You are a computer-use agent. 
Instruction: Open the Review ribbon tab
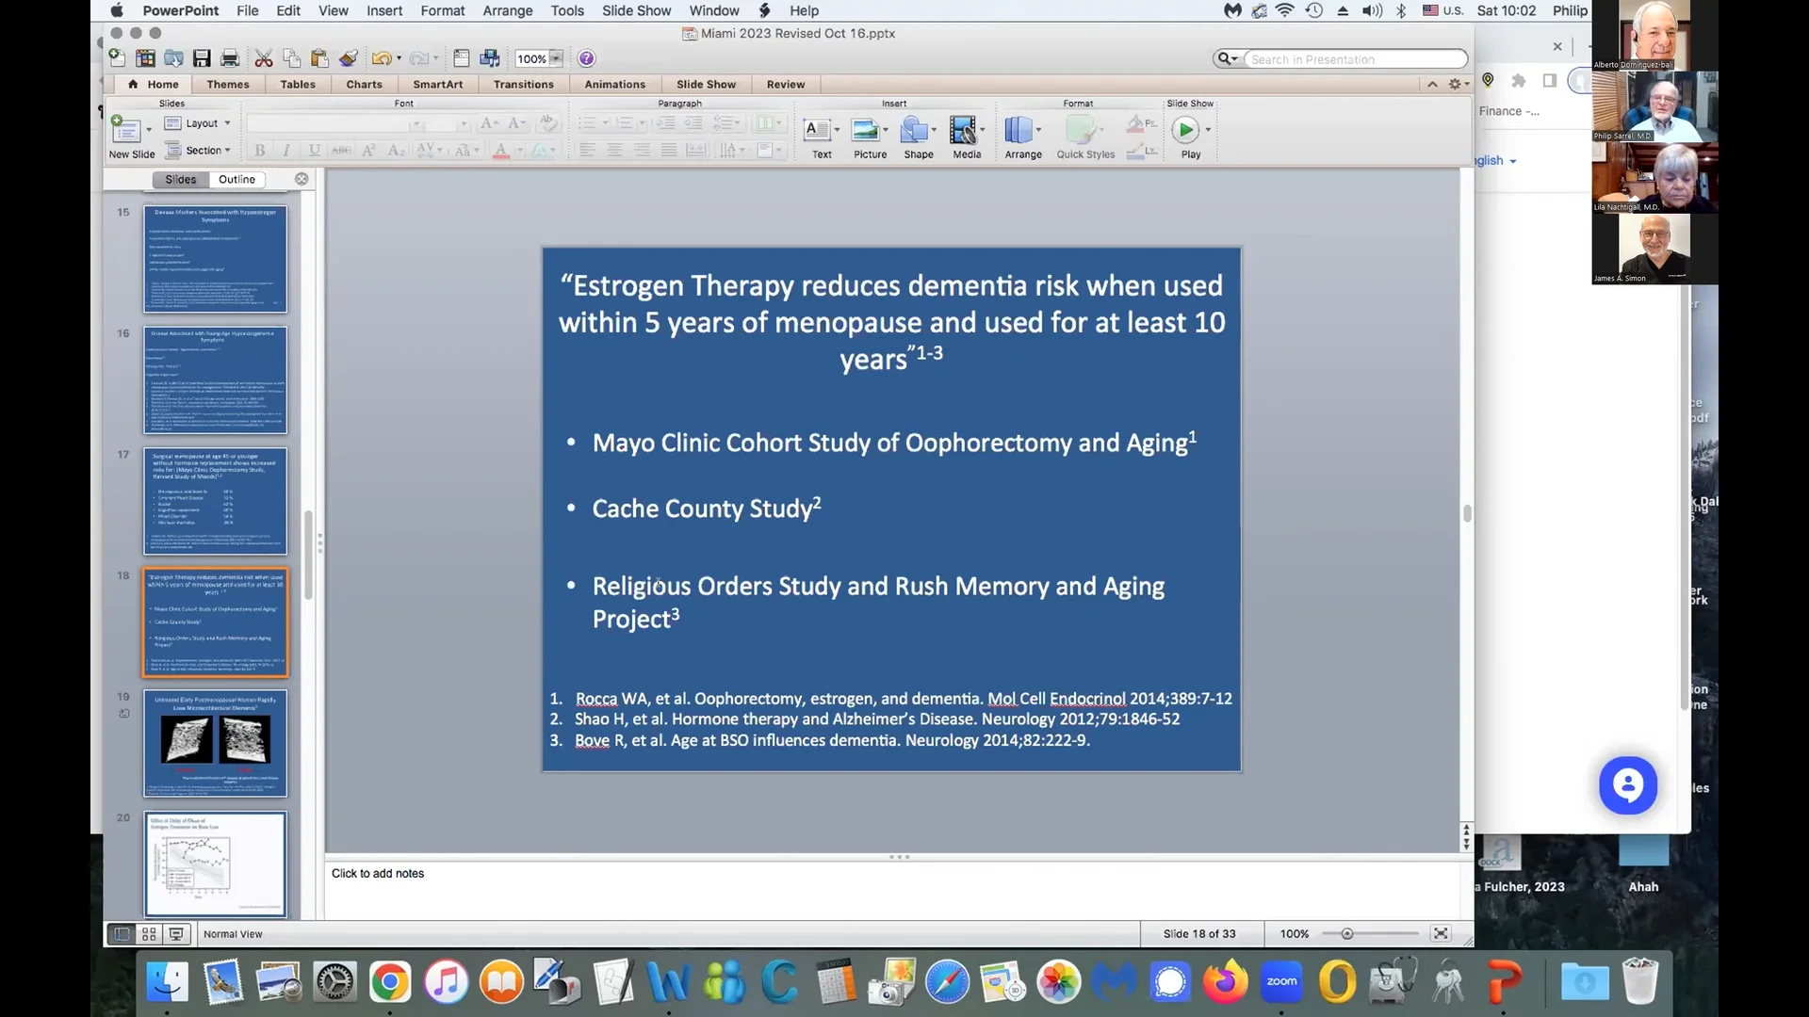tap(786, 85)
